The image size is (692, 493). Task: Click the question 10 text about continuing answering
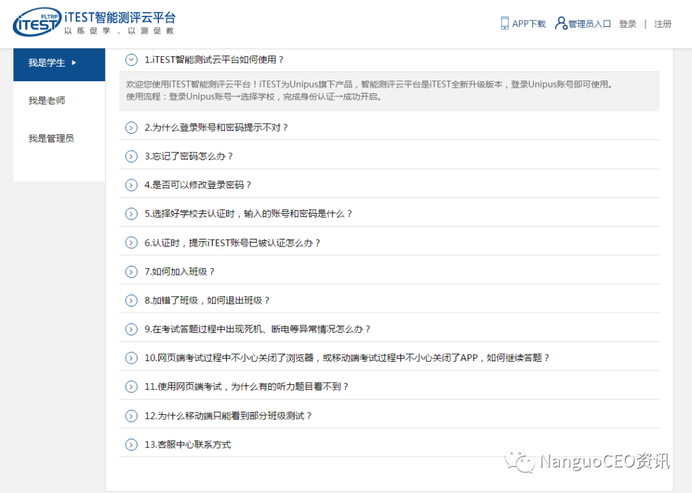[x=347, y=358]
